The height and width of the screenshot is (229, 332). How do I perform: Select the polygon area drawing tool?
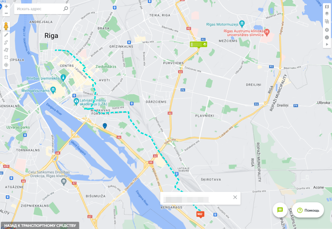coord(6,50)
